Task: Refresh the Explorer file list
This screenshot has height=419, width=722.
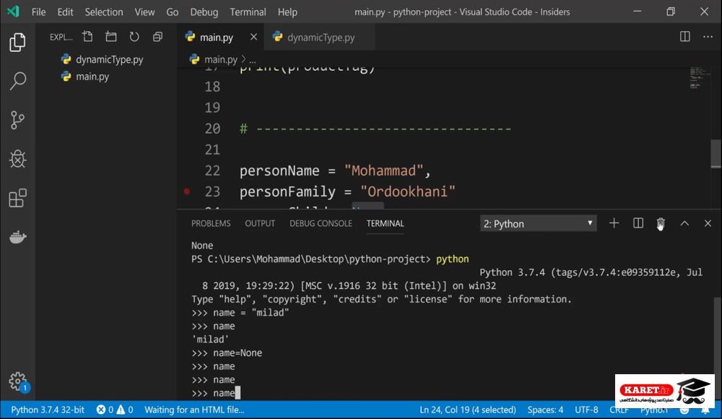Action: (x=134, y=37)
